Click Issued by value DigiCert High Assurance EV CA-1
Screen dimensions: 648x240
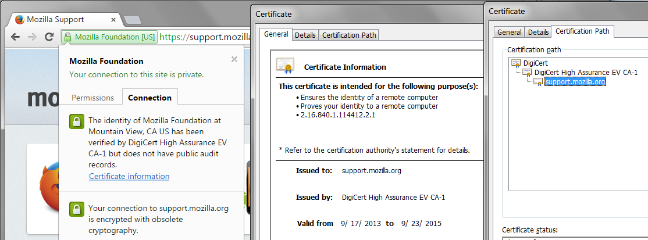coord(393,198)
